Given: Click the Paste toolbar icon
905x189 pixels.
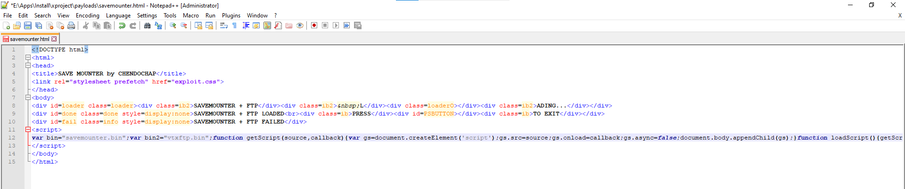Looking at the screenshot, I should coord(107,25).
